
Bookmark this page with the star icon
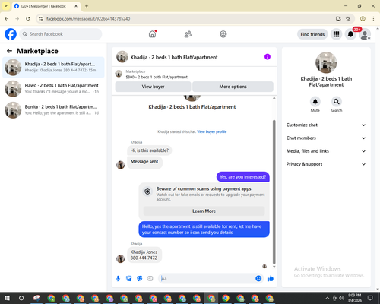tap(348, 19)
